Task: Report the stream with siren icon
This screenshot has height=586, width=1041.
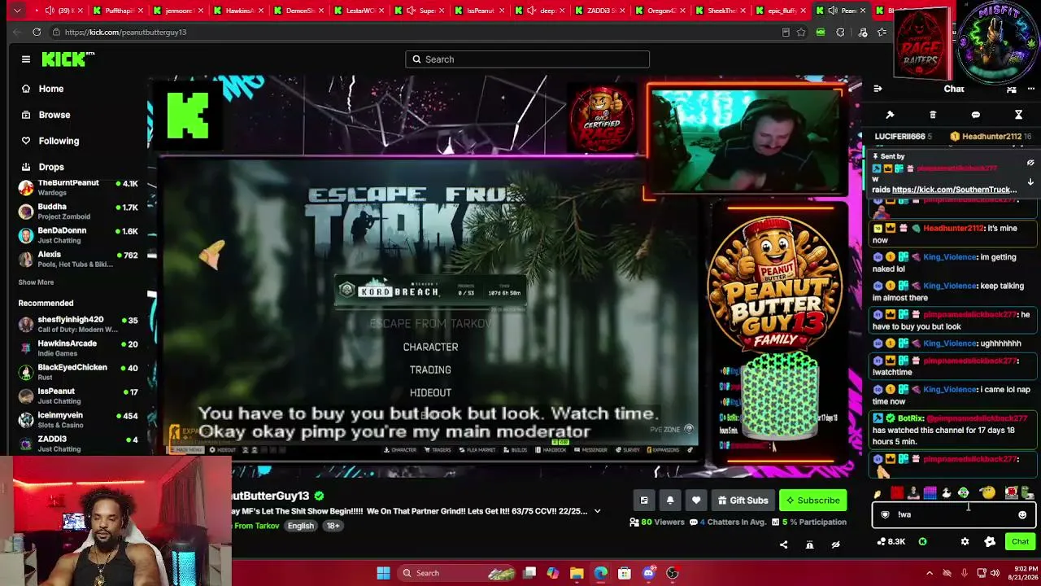Action: point(810,544)
